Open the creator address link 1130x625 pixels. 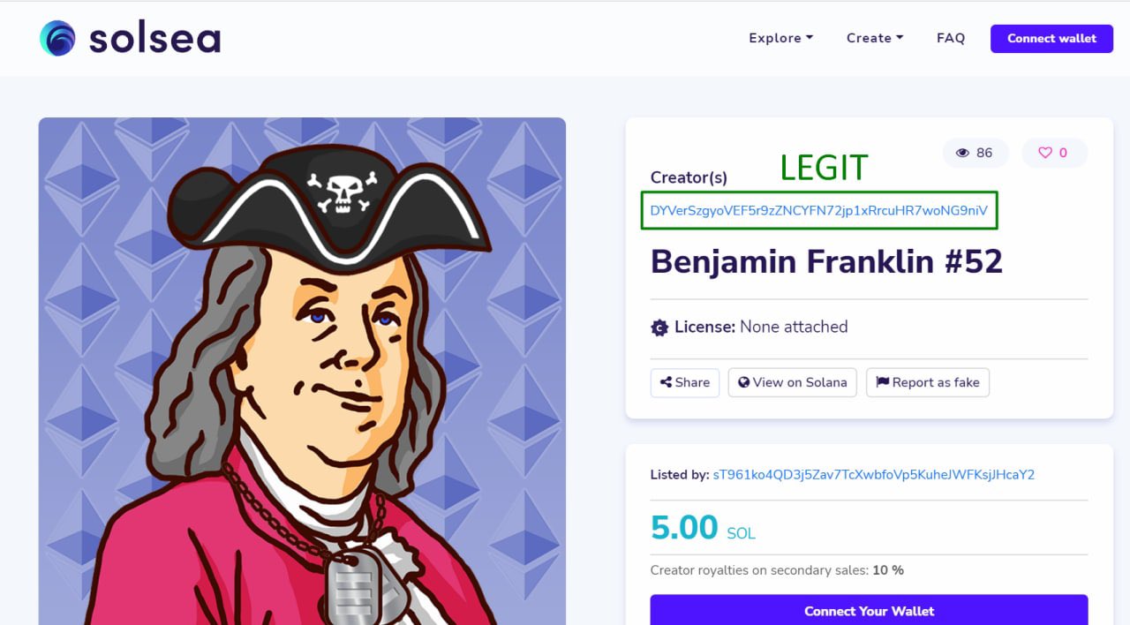click(x=819, y=211)
